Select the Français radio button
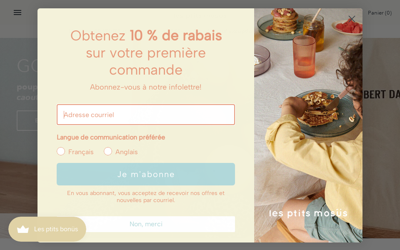 tap(61, 151)
